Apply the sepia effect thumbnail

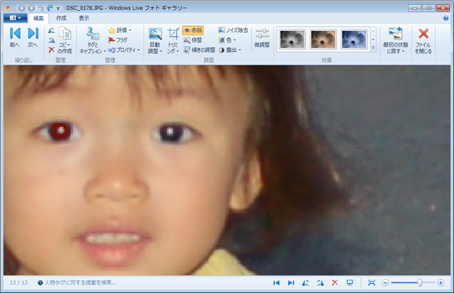tap(323, 39)
